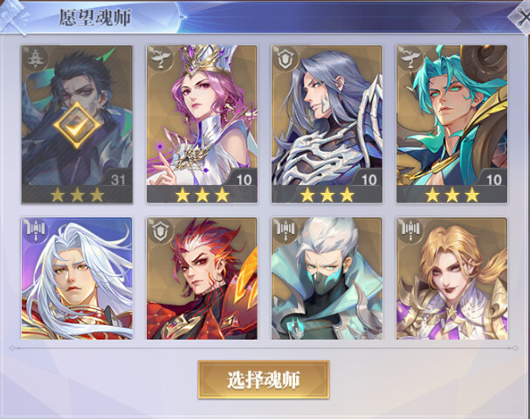Click the shield class icon on the gray-haired warrior card
Screen dimensions: 530x419
pyautogui.click(x=285, y=58)
